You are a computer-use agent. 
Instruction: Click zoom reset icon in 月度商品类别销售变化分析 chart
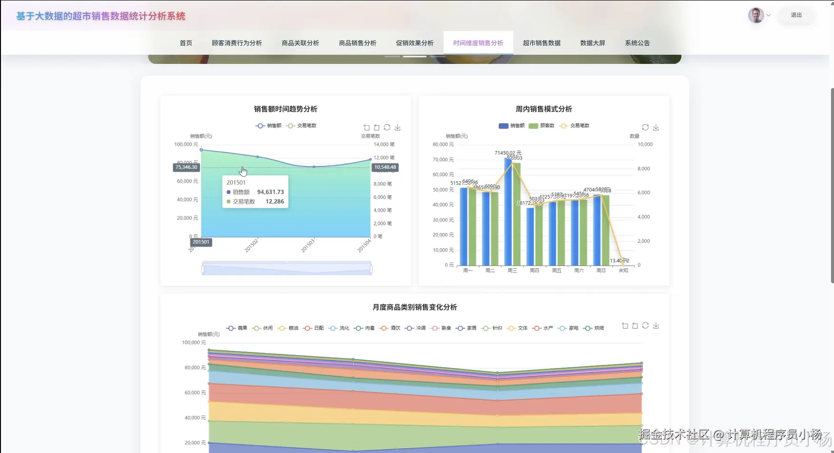point(635,326)
